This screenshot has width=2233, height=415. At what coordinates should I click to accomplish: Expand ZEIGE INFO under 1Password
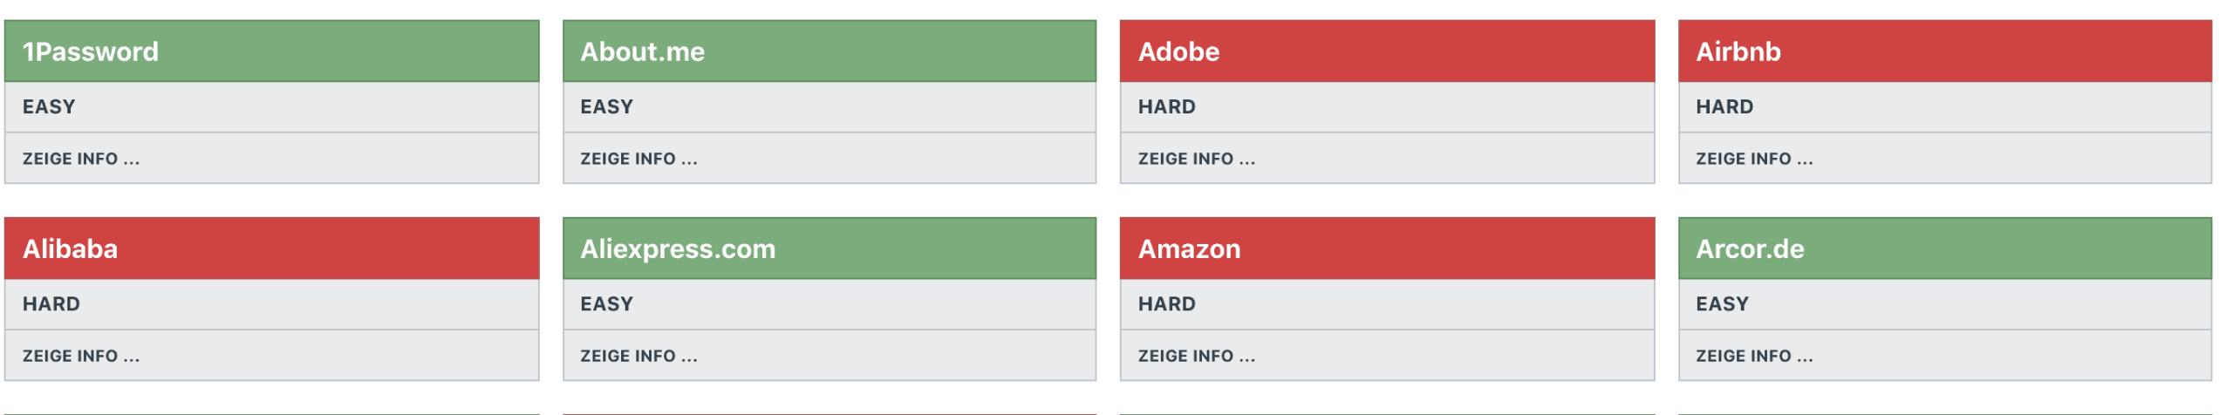click(x=81, y=159)
